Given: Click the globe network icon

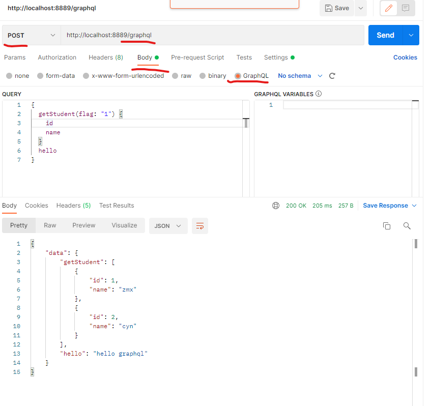Looking at the screenshot, I should point(276,206).
